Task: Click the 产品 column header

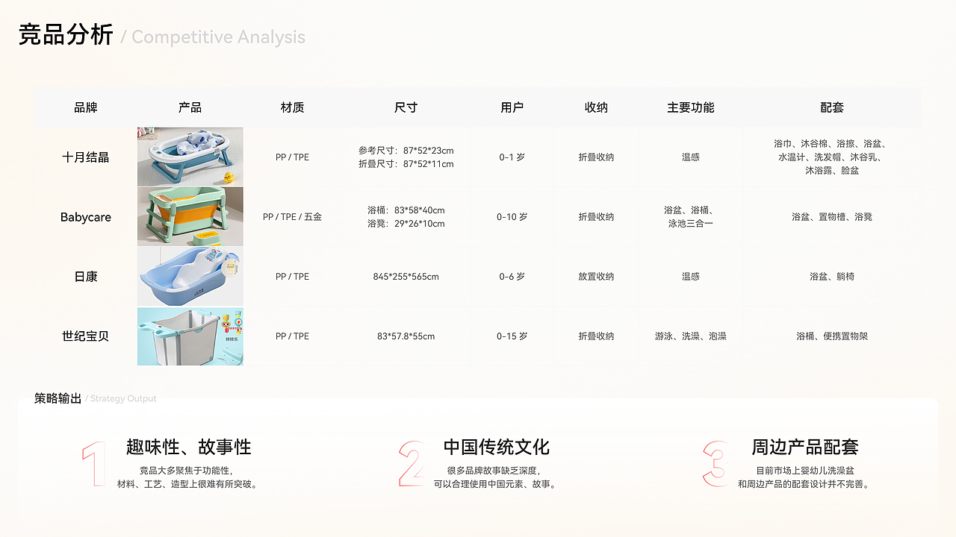Action: (x=190, y=107)
